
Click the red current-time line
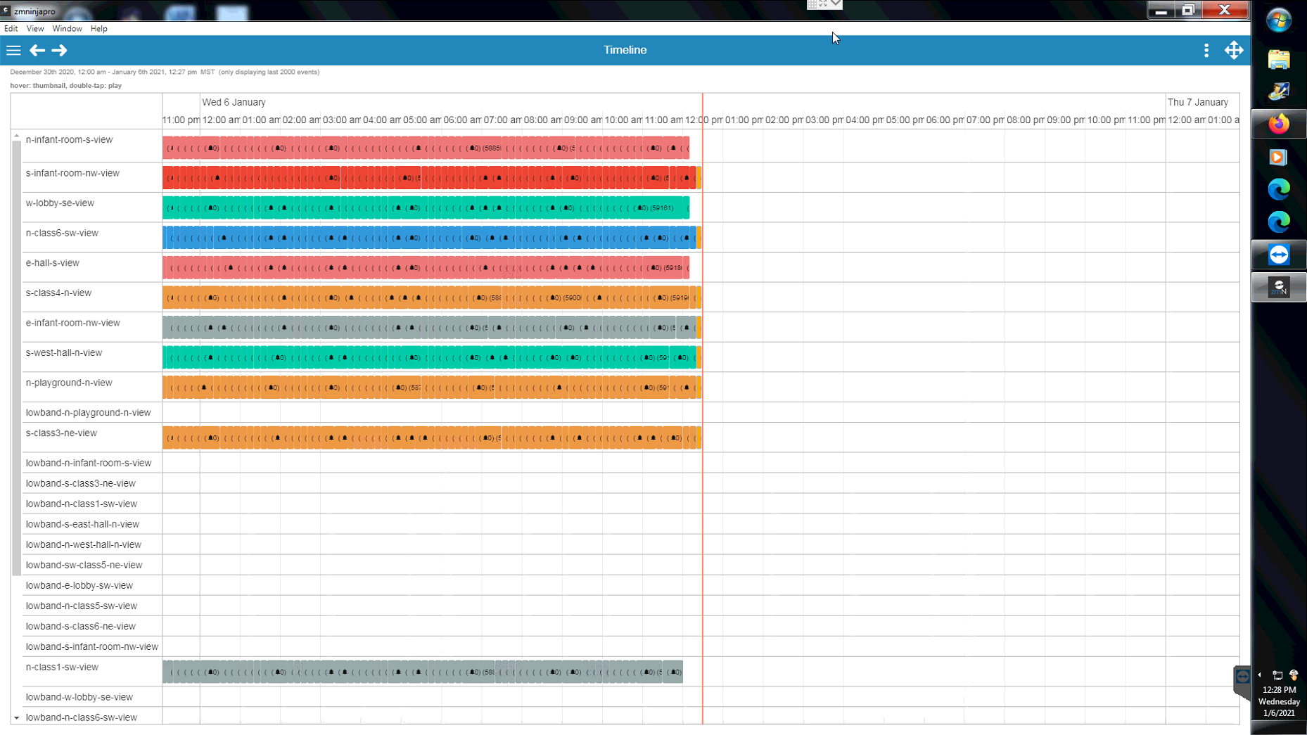[703, 408]
